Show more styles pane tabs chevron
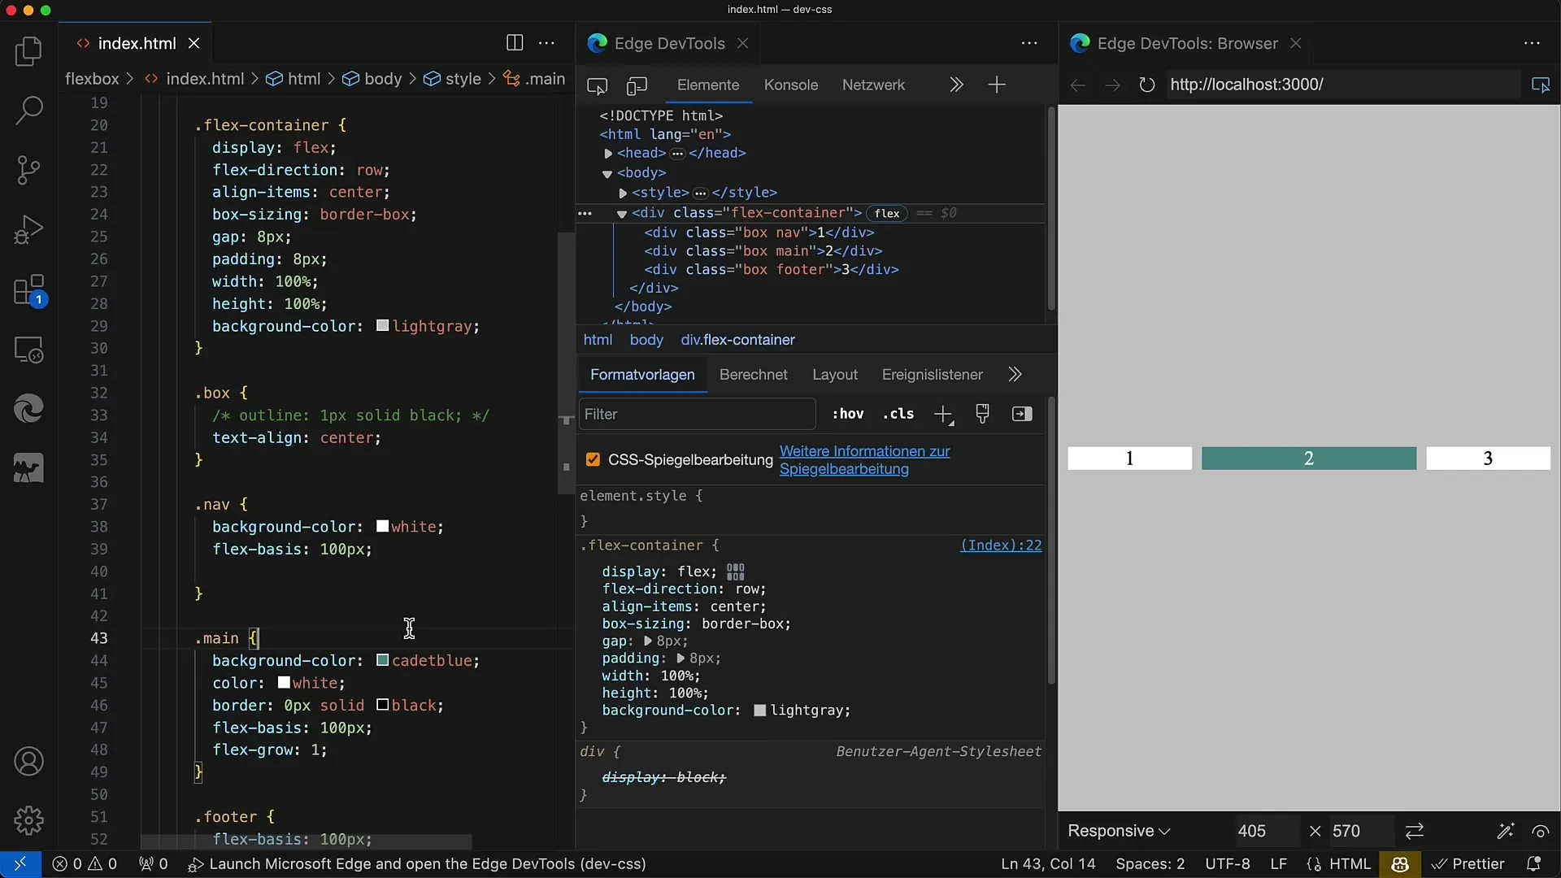Screen dimensions: 1561x878 pos(1015,374)
